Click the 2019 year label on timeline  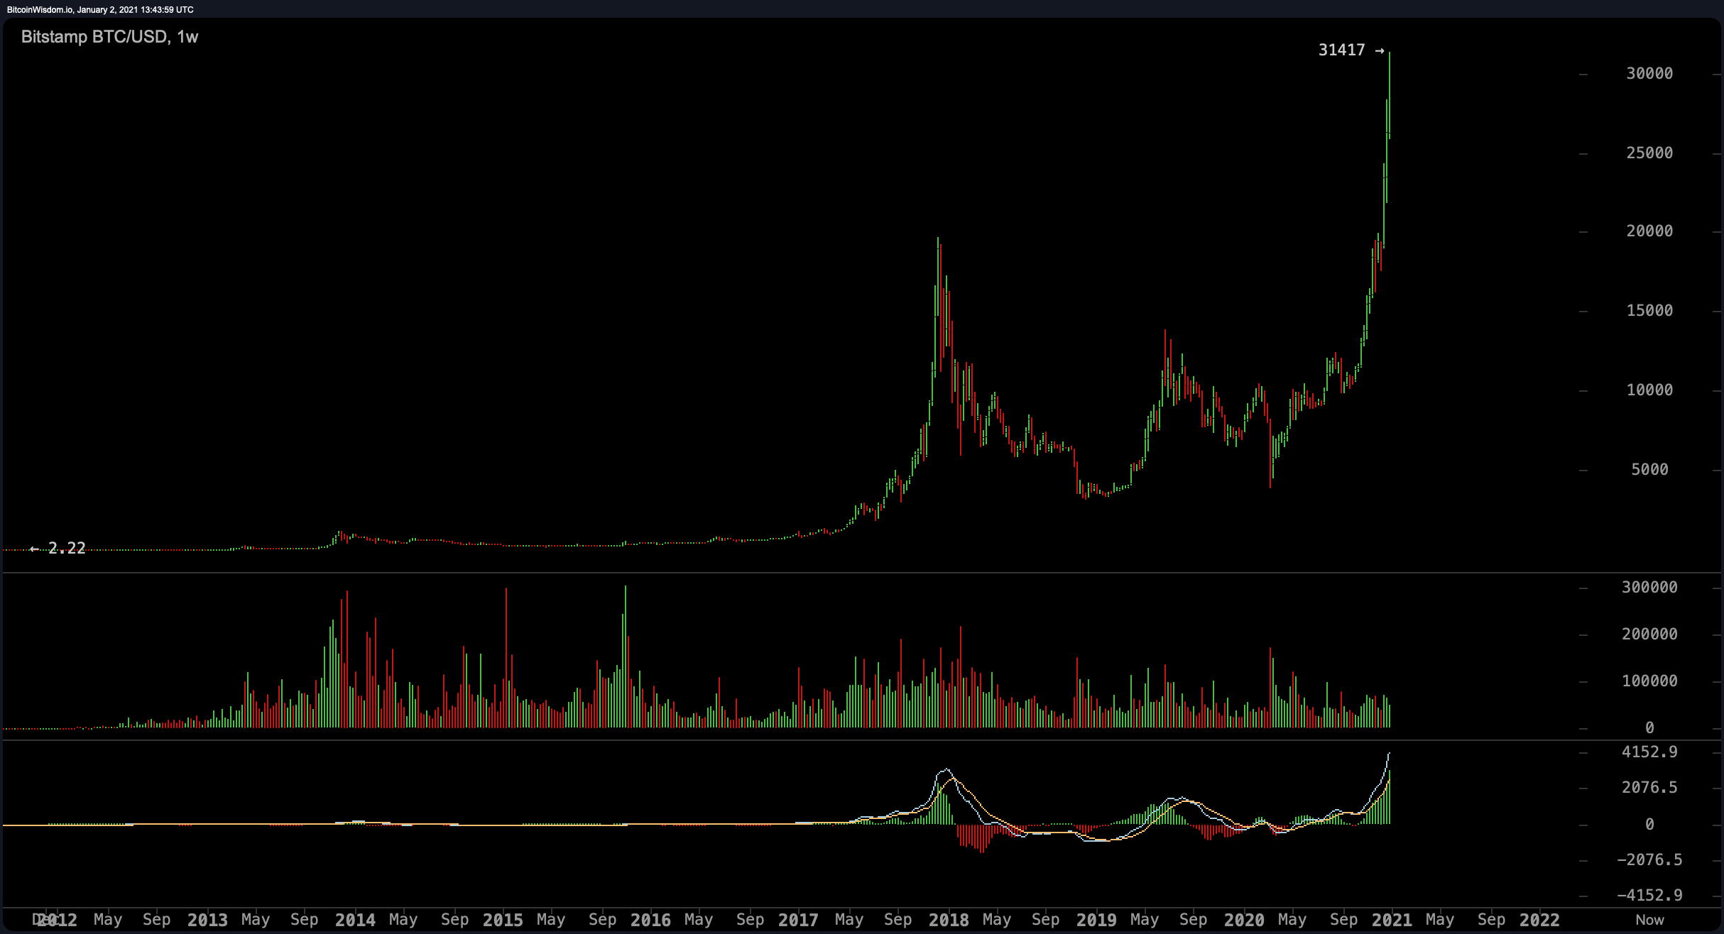[x=1096, y=921]
